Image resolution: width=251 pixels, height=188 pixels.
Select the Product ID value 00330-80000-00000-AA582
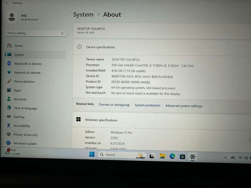[131, 82]
